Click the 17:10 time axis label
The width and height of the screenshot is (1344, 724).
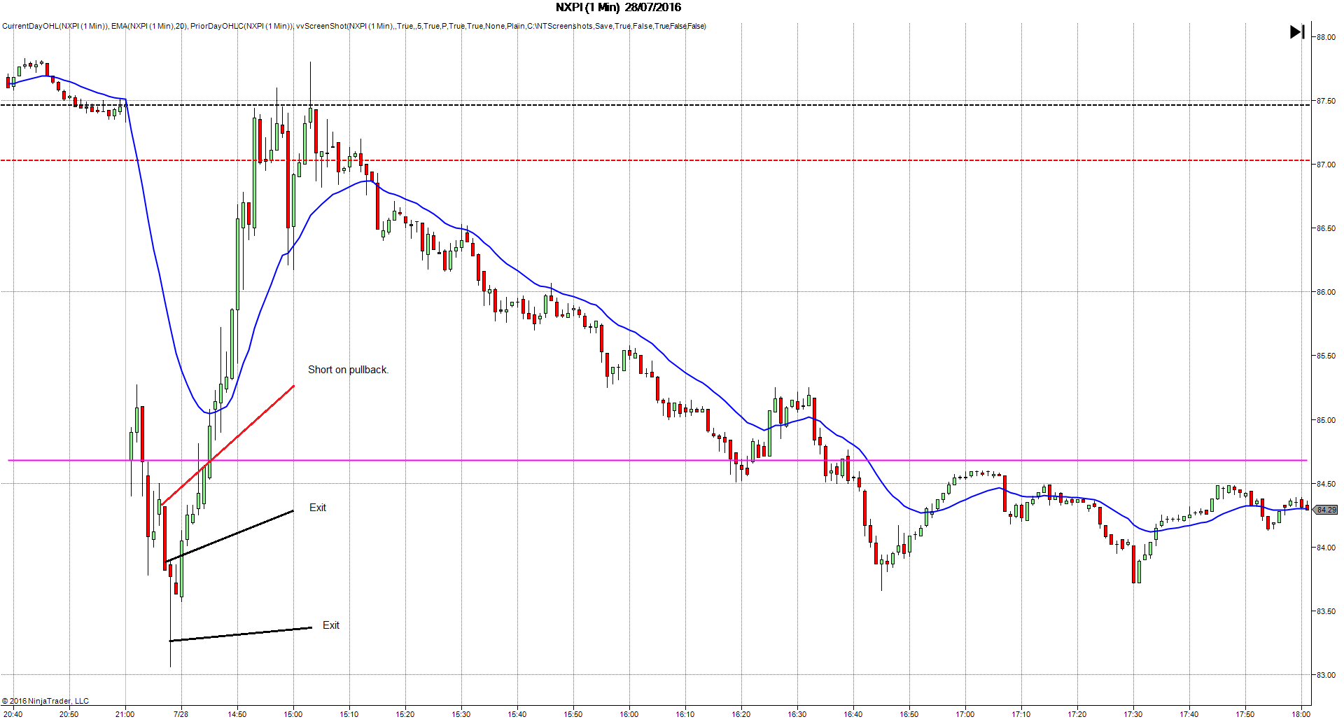tap(1021, 714)
